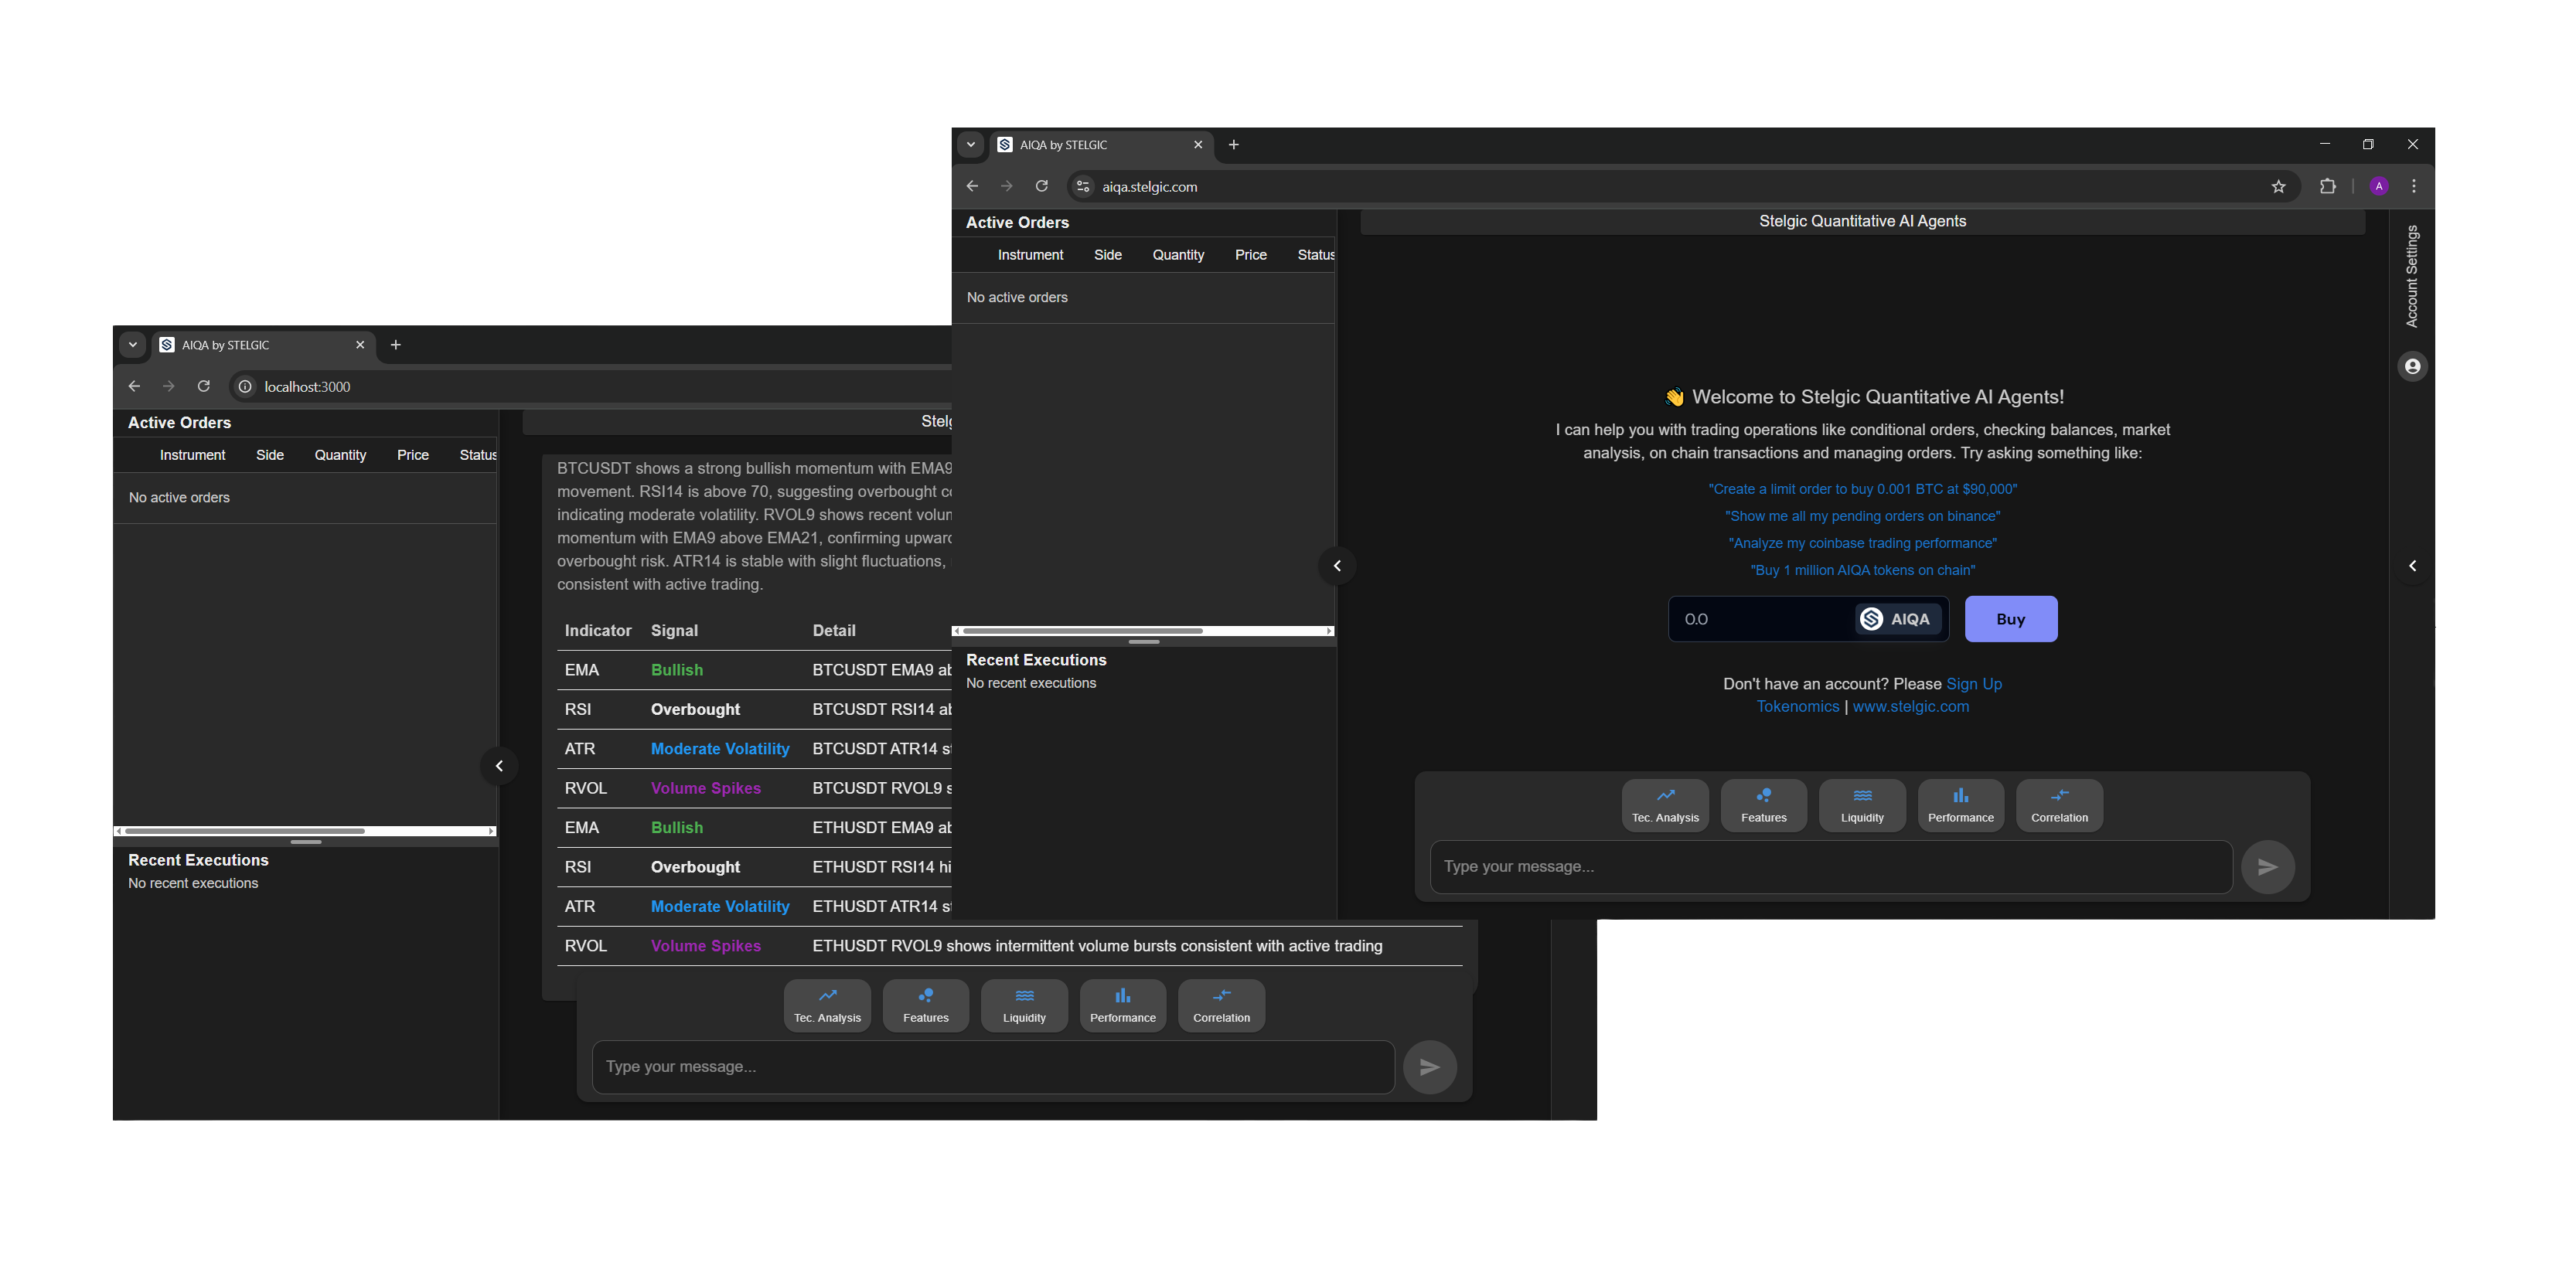Click first BTCUSDT EMA Bullish signal cell
The width and height of the screenshot is (2576, 1286).
click(x=677, y=670)
